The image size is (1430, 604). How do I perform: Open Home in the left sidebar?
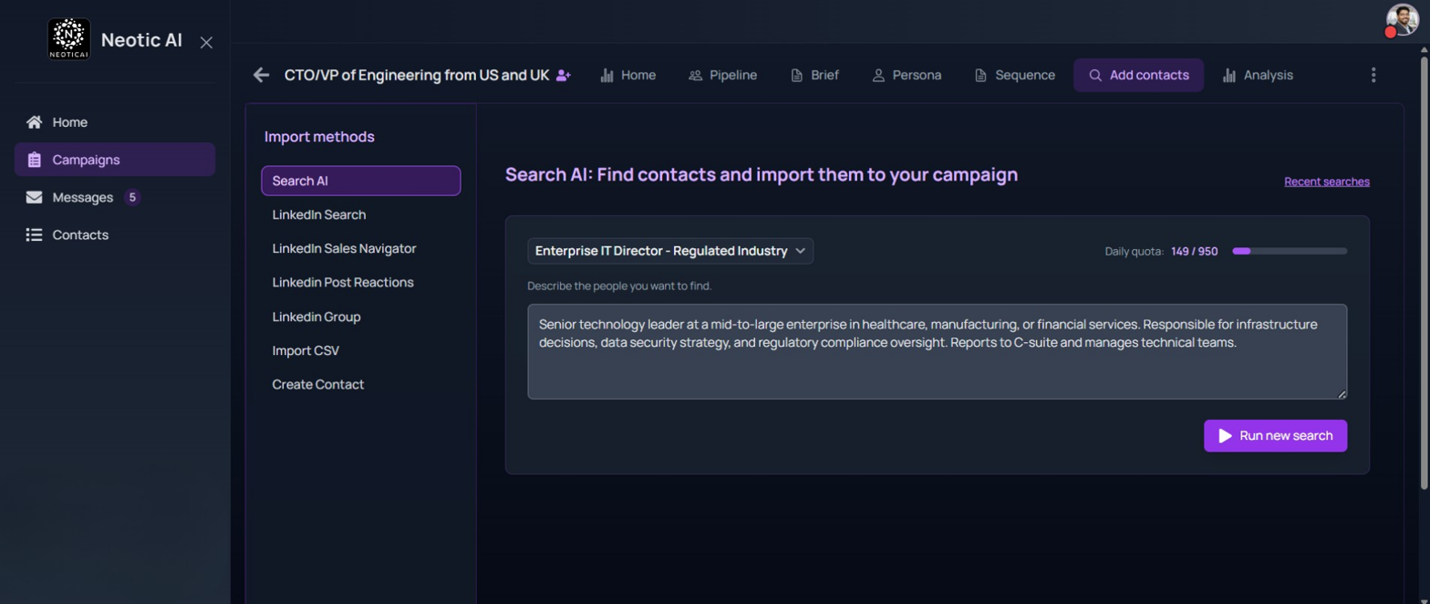point(115,122)
